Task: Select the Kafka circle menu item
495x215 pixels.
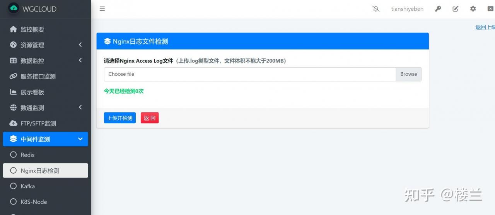Action: (45, 186)
